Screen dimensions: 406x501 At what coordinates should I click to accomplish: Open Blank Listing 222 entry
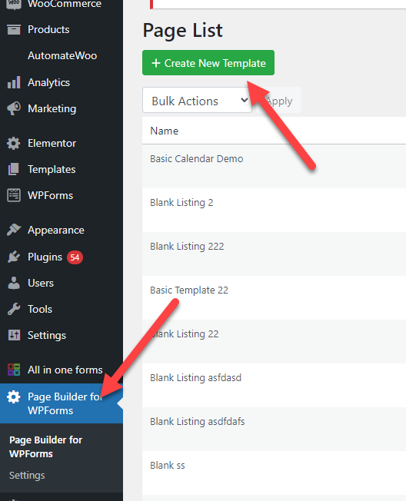[187, 247]
